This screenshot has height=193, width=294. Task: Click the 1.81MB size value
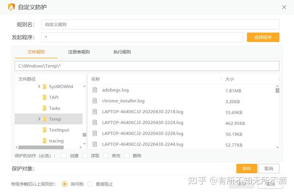[x=233, y=91]
